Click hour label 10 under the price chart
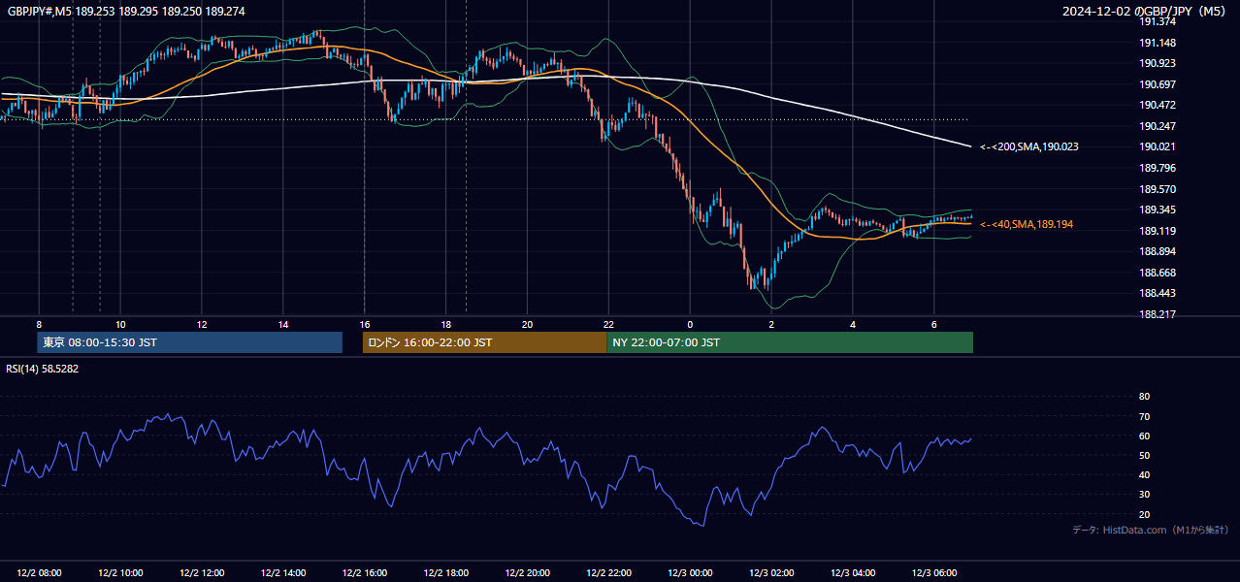Viewport: 1240px width, 582px height. tap(120, 324)
